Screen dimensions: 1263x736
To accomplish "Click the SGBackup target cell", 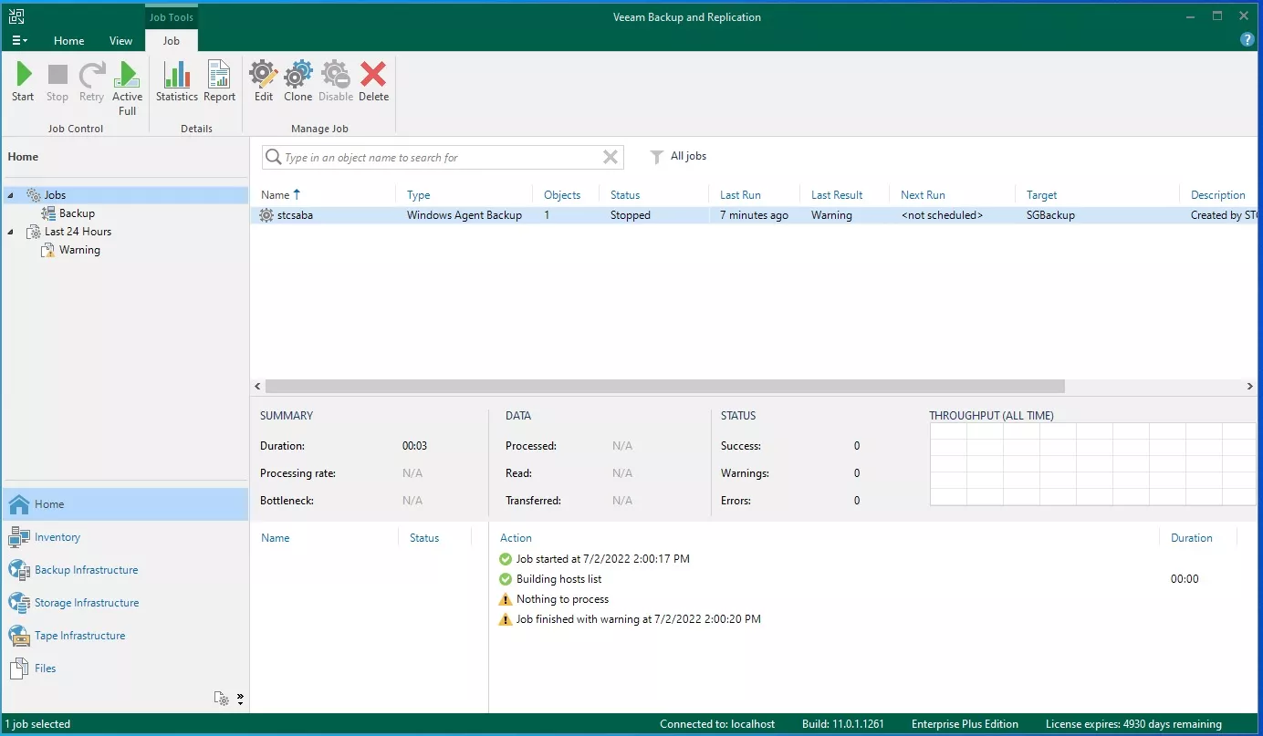I will pos(1050,215).
